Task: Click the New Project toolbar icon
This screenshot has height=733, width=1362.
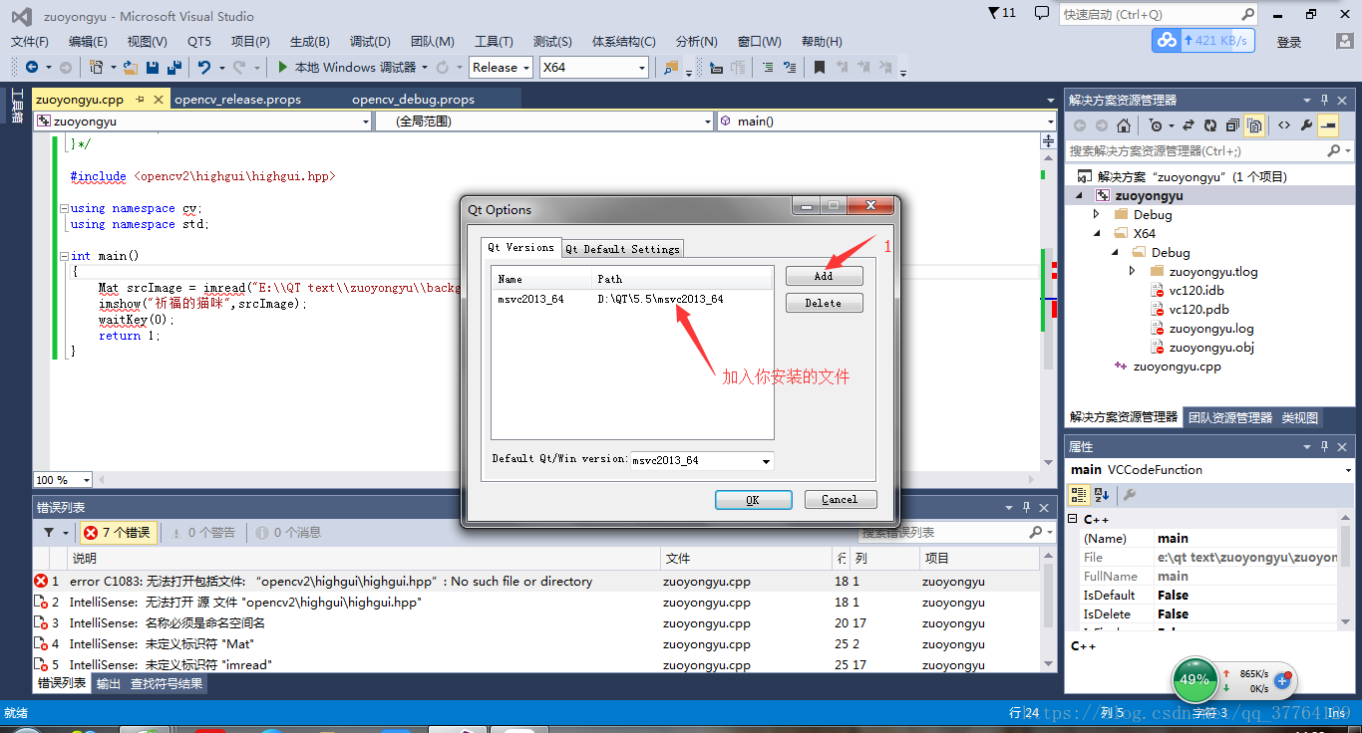Action: pyautogui.click(x=96, y=67)
